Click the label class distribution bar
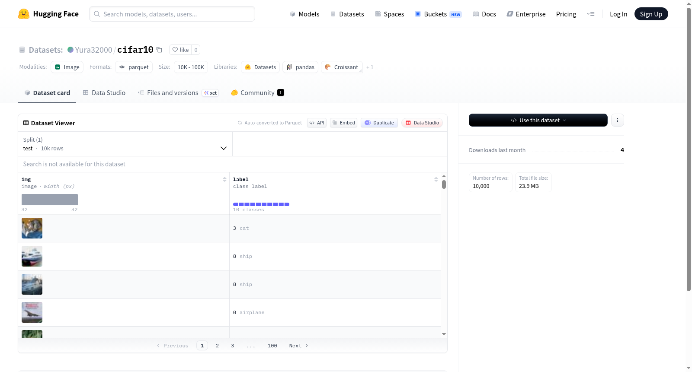Screen dimensions: 692x372 261,204
